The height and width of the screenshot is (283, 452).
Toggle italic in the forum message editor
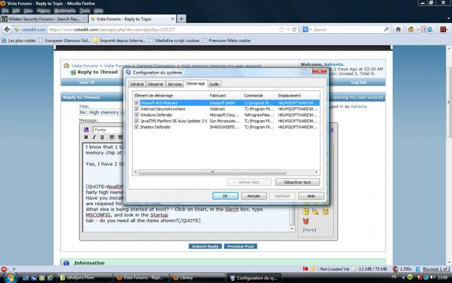(x=93, y=137)
